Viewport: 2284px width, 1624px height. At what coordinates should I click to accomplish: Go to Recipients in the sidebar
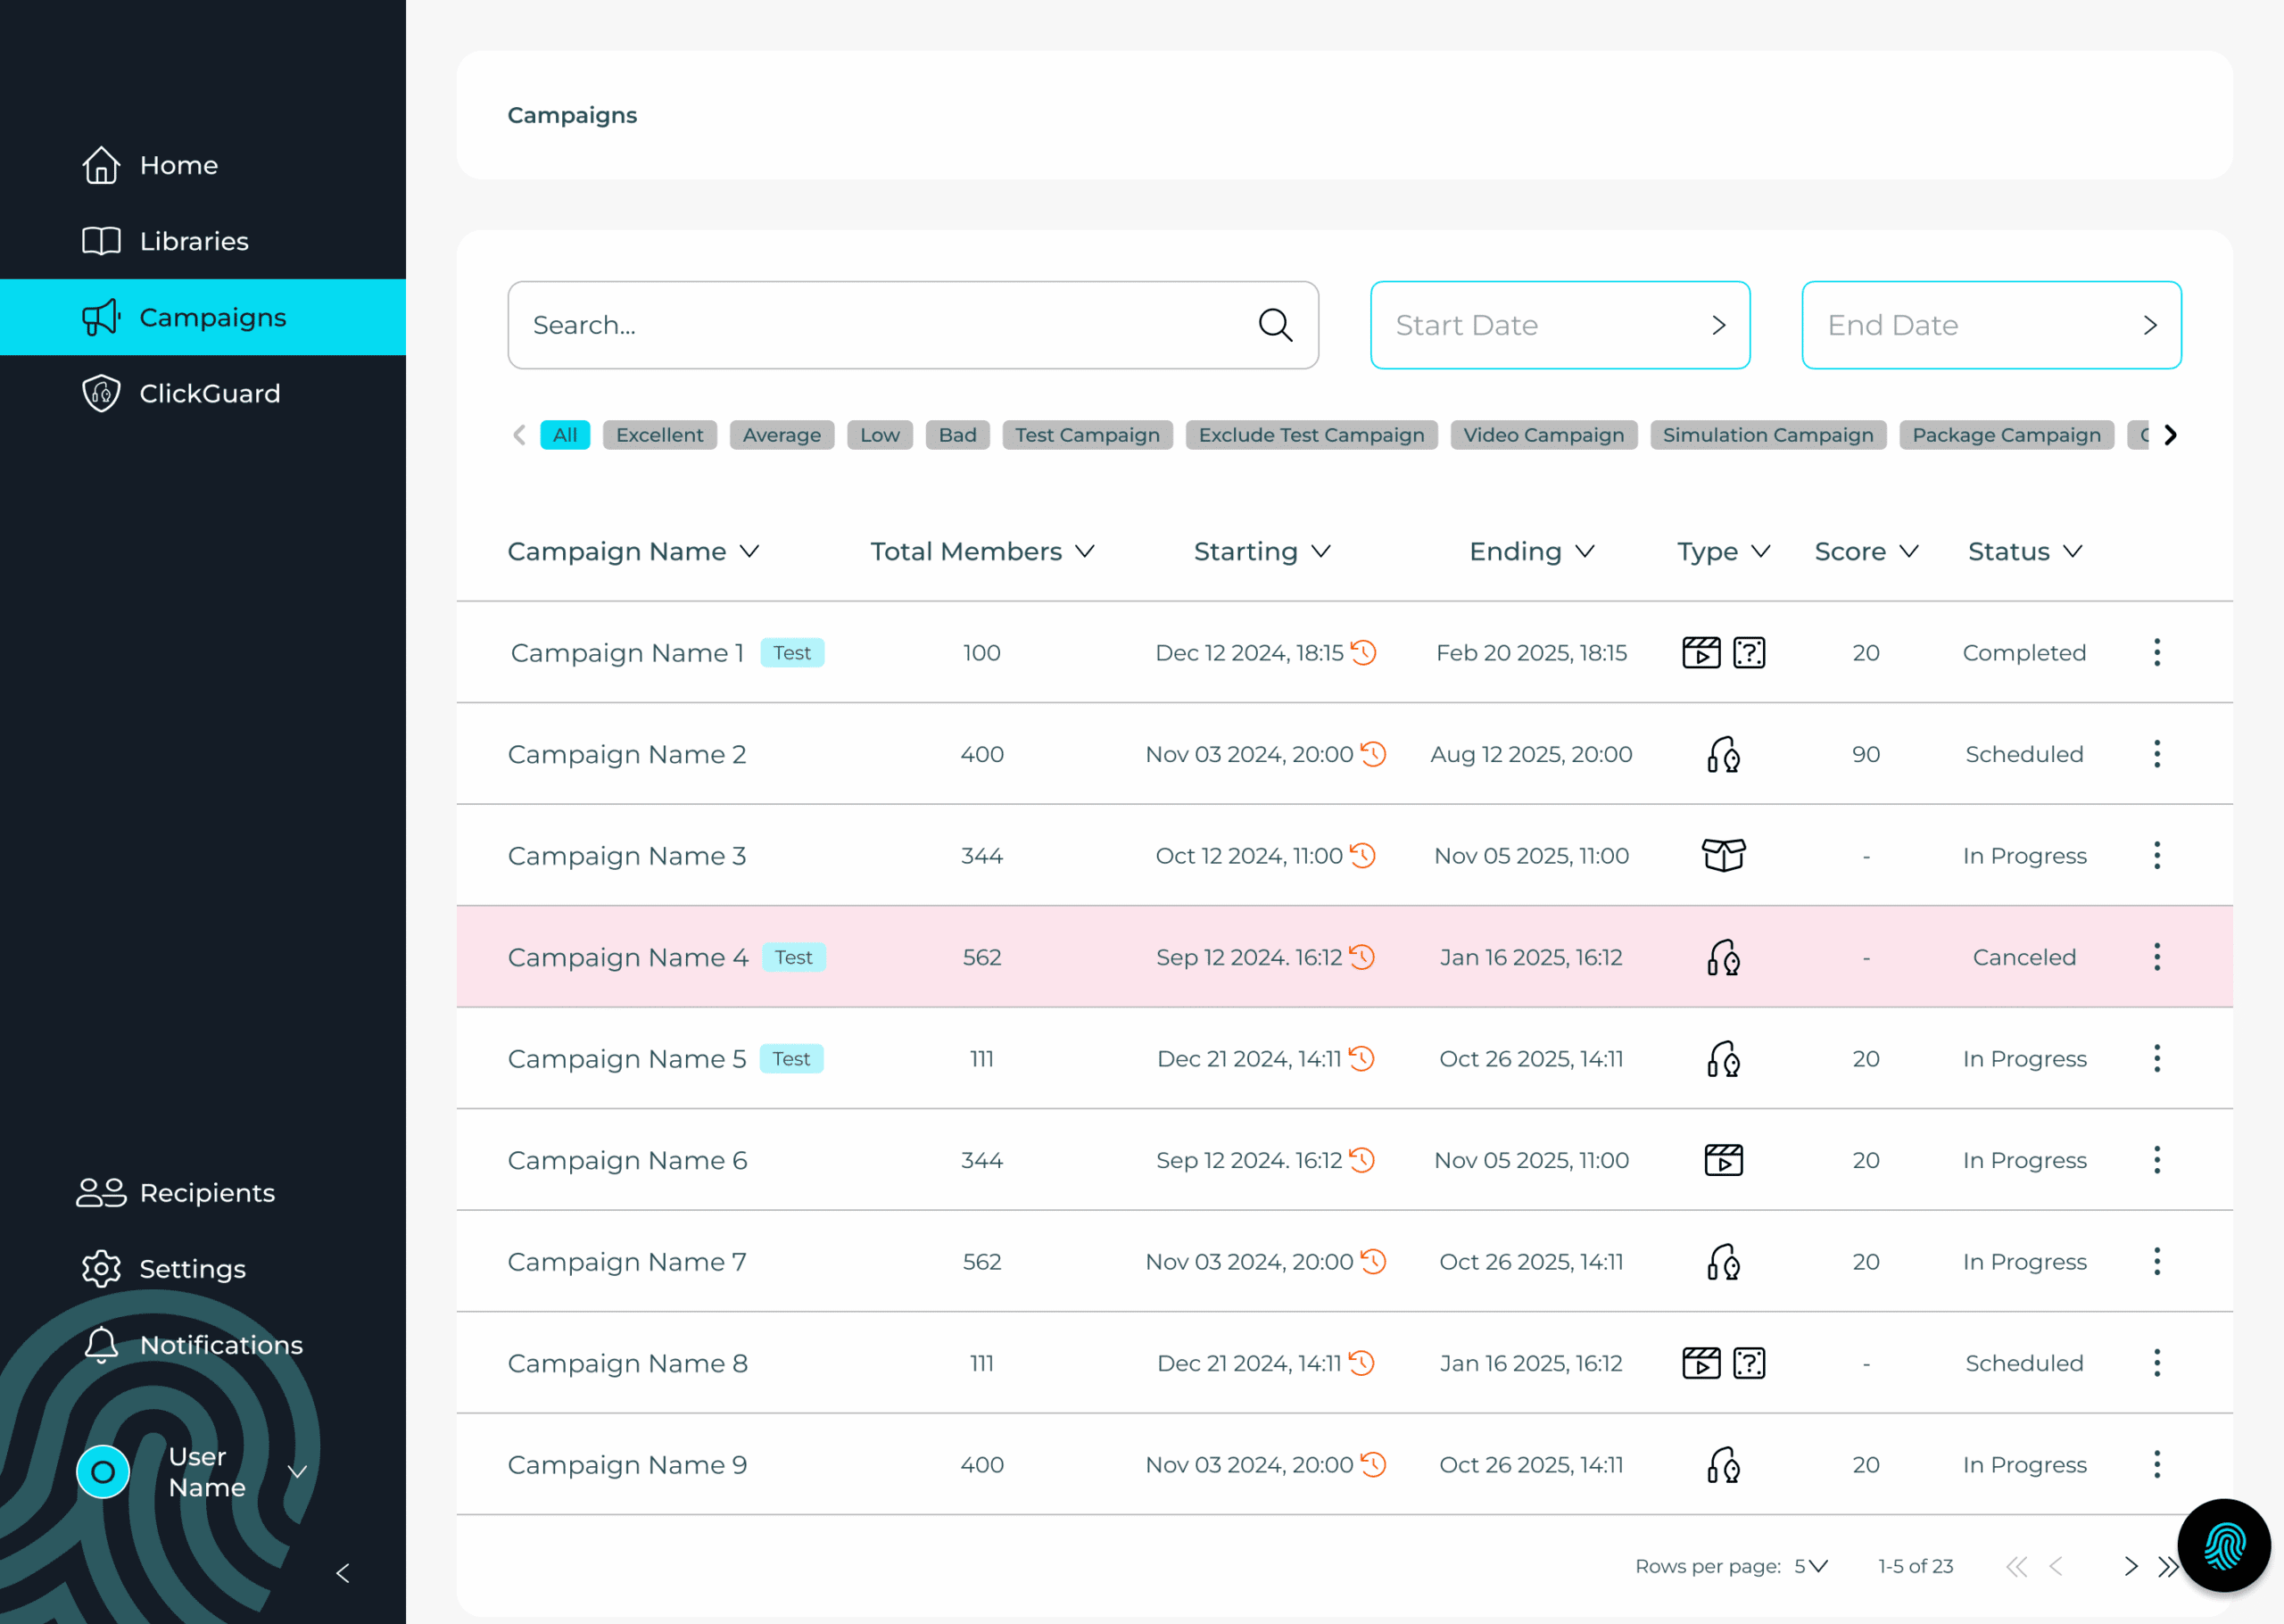pos(176,1192)
